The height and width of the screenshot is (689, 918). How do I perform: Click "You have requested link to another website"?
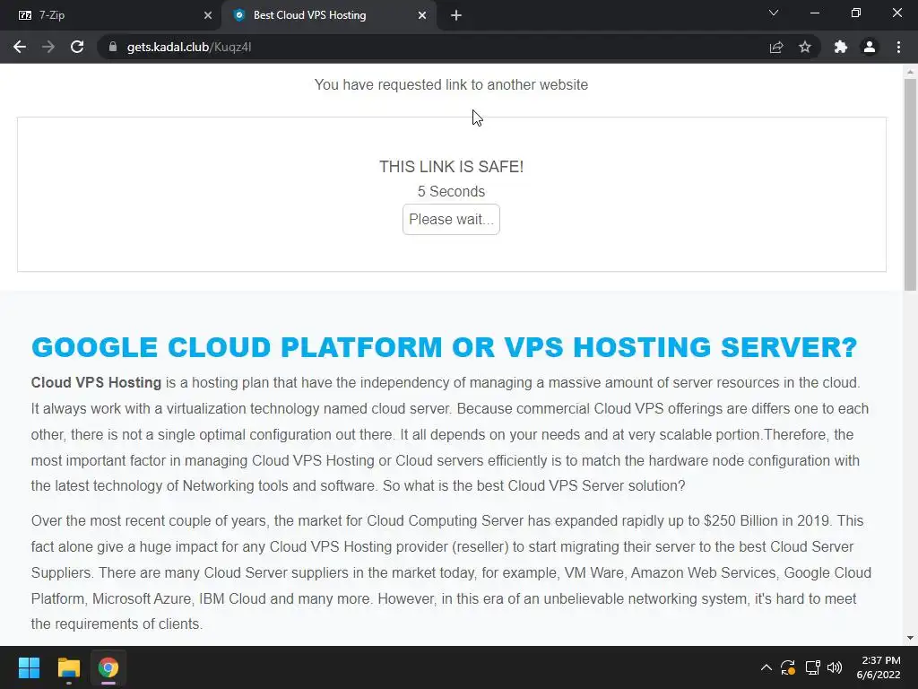point(452,85)
